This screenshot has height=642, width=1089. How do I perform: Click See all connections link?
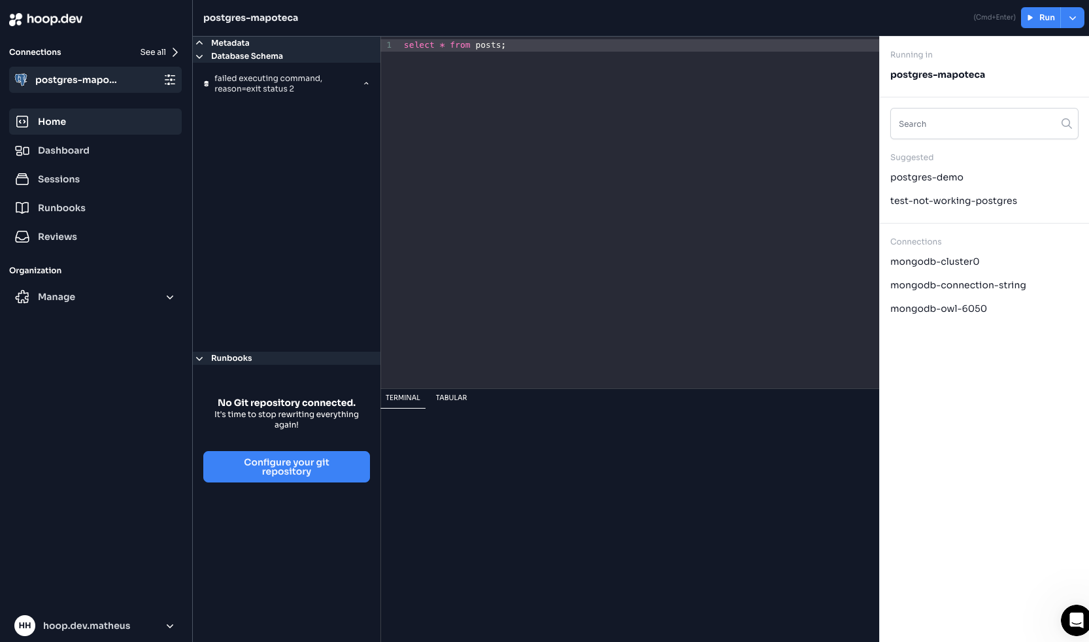tap(159, 52)
